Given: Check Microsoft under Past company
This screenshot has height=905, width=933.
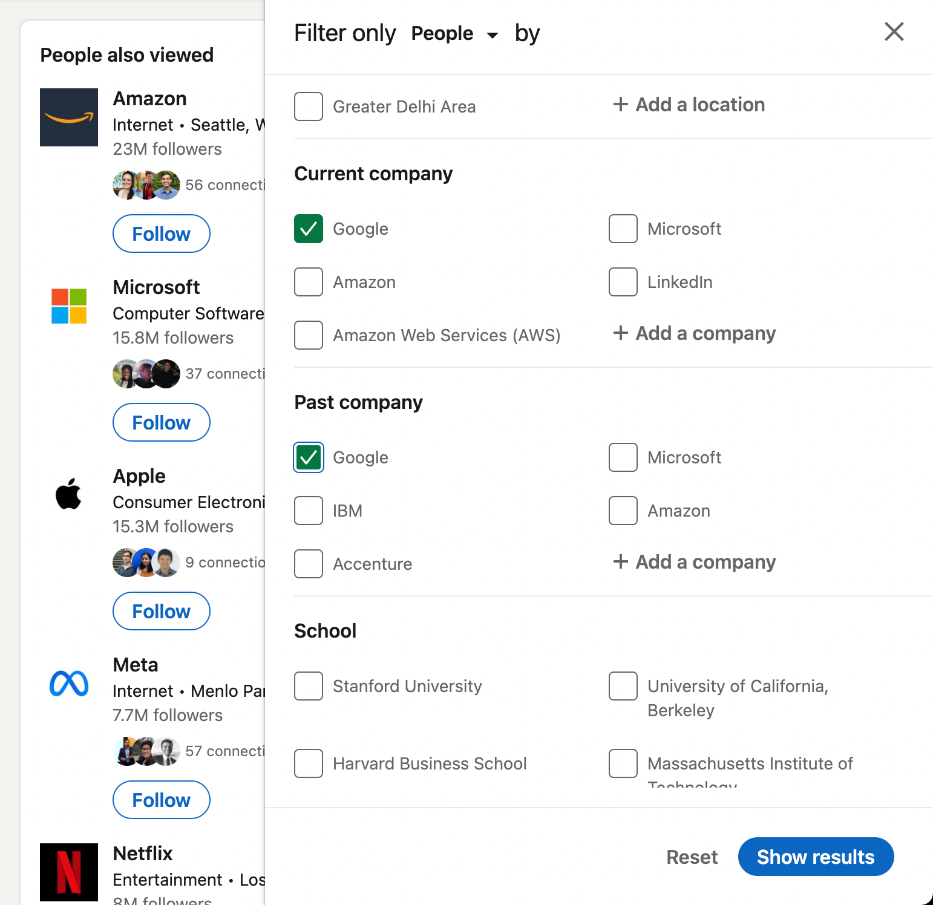Looking at the screenshot, I should pyautogui.click(x=623, y=457).
